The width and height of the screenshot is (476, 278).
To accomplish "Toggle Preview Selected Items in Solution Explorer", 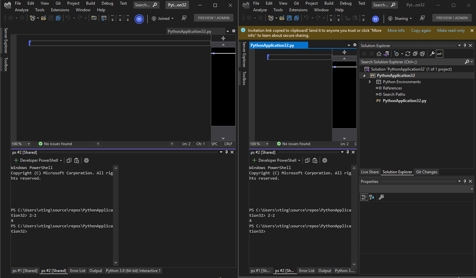I will pyautogui.click(x=440, y=53).
